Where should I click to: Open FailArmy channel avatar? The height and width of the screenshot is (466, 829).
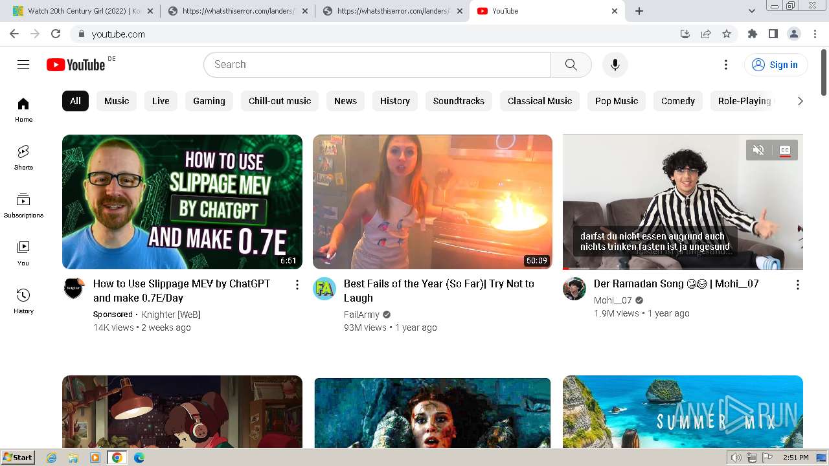pos(324,288)
